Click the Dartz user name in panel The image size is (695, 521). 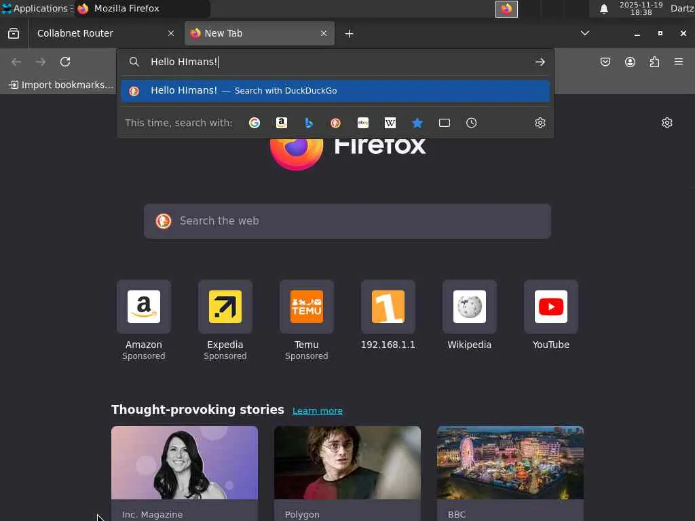click(682, 8)
